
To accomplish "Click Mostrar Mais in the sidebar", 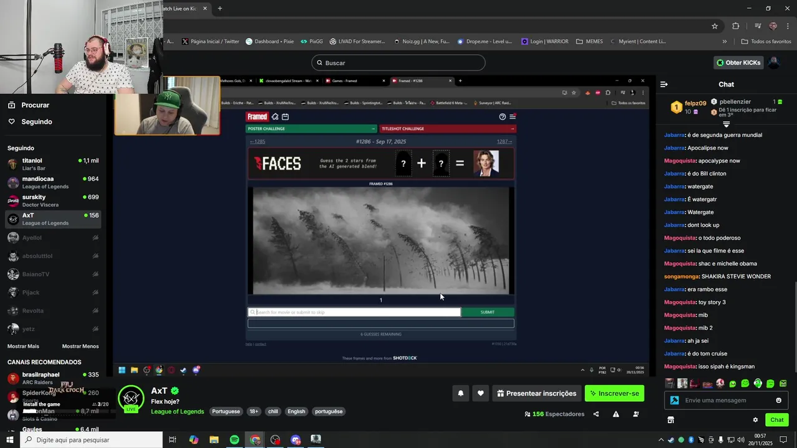I will point(23,346).
